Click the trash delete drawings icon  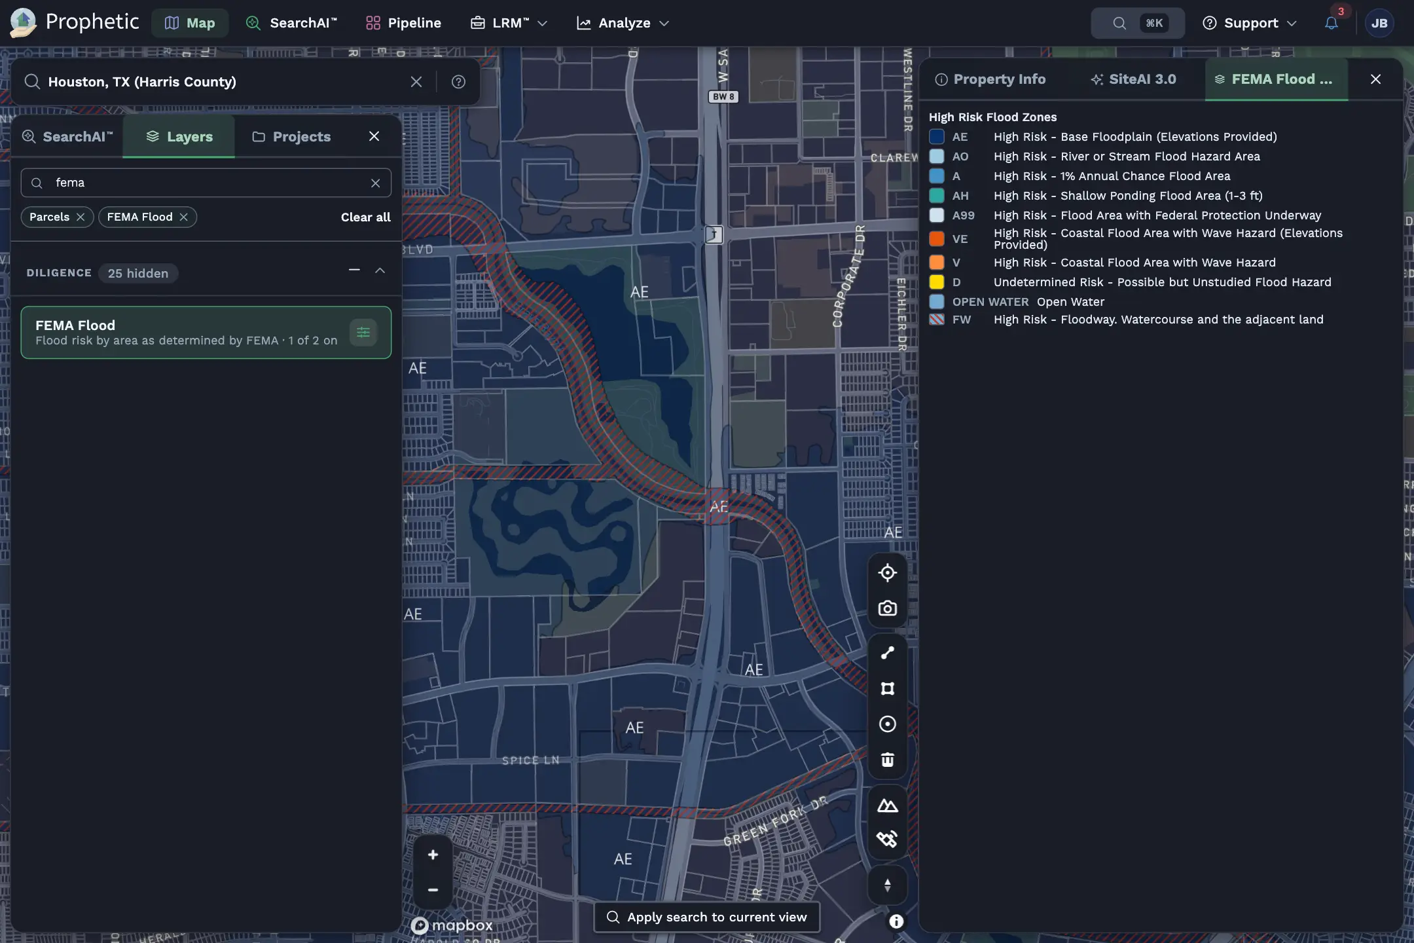click(887, 760)
